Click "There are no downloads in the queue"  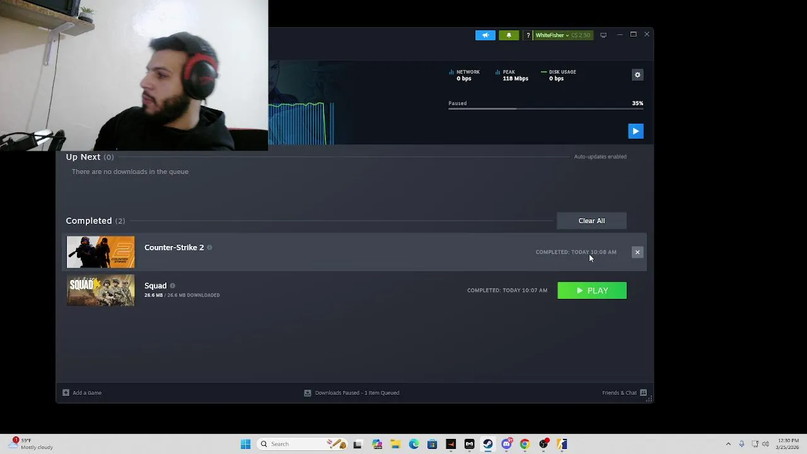(x=130, y=172)
